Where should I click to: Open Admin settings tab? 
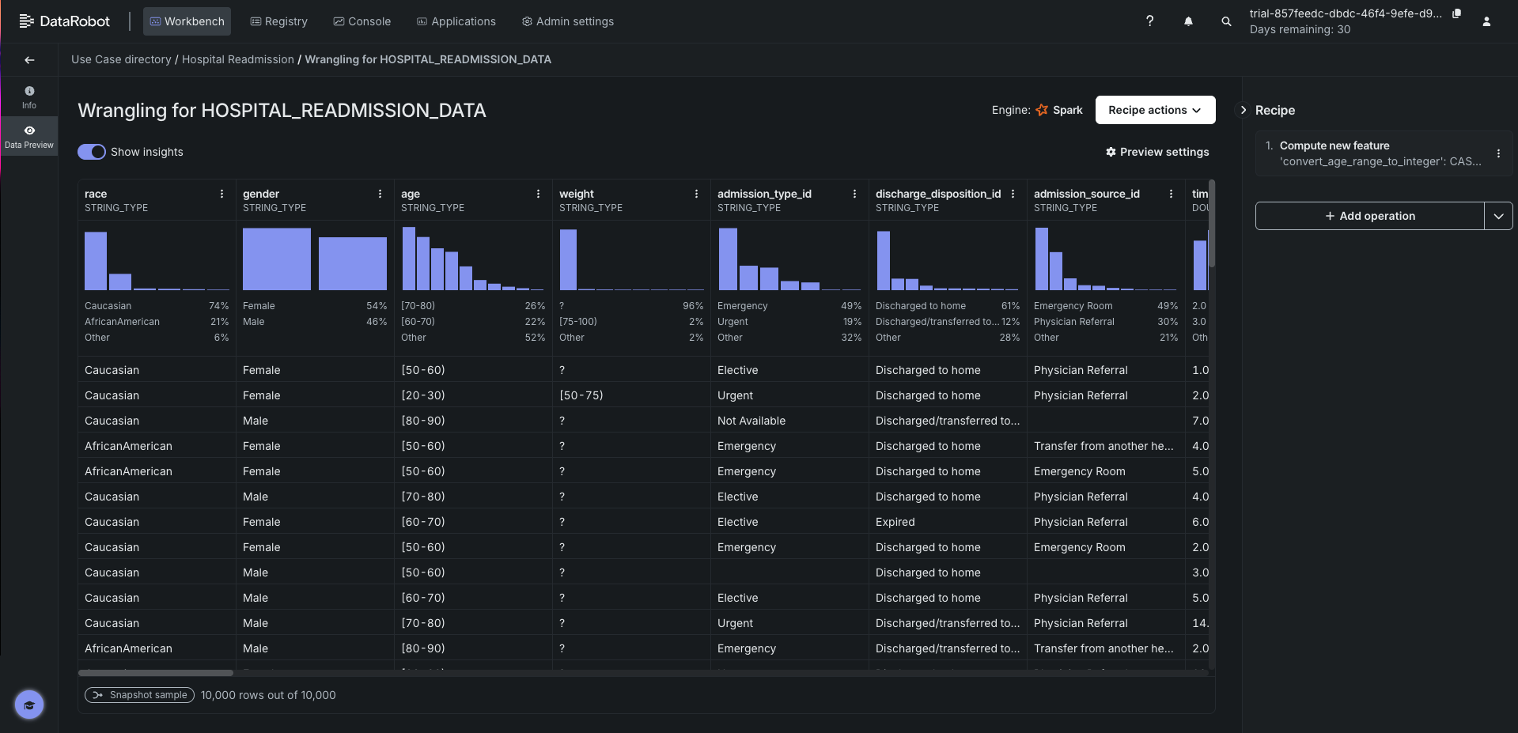tap(567, 21)
